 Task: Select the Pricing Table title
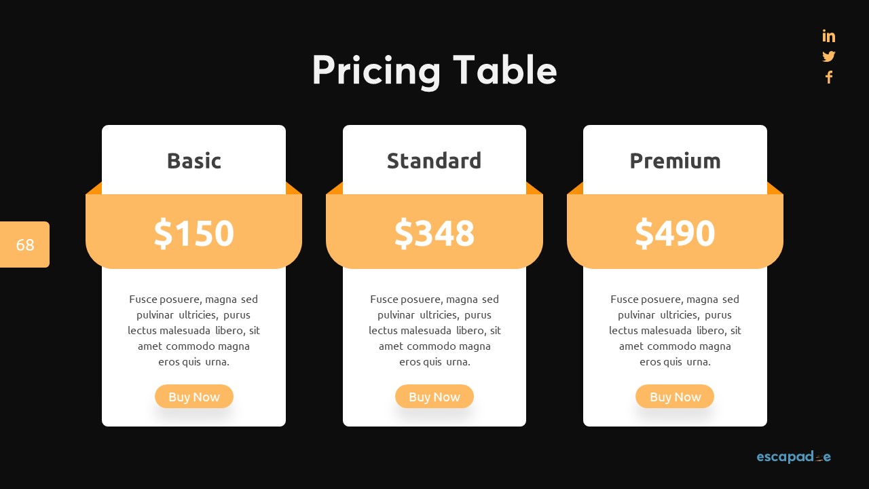coord(434,70)
